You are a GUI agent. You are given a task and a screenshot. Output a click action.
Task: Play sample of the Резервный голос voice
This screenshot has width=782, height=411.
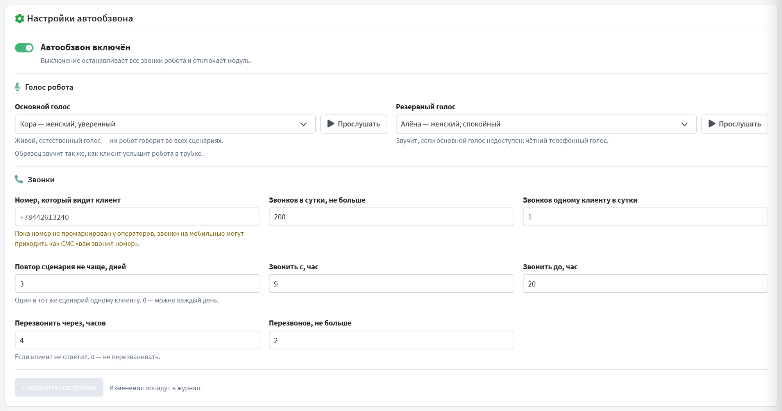735,124
